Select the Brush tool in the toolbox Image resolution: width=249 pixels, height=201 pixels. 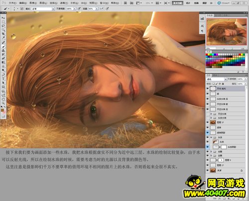3,47
